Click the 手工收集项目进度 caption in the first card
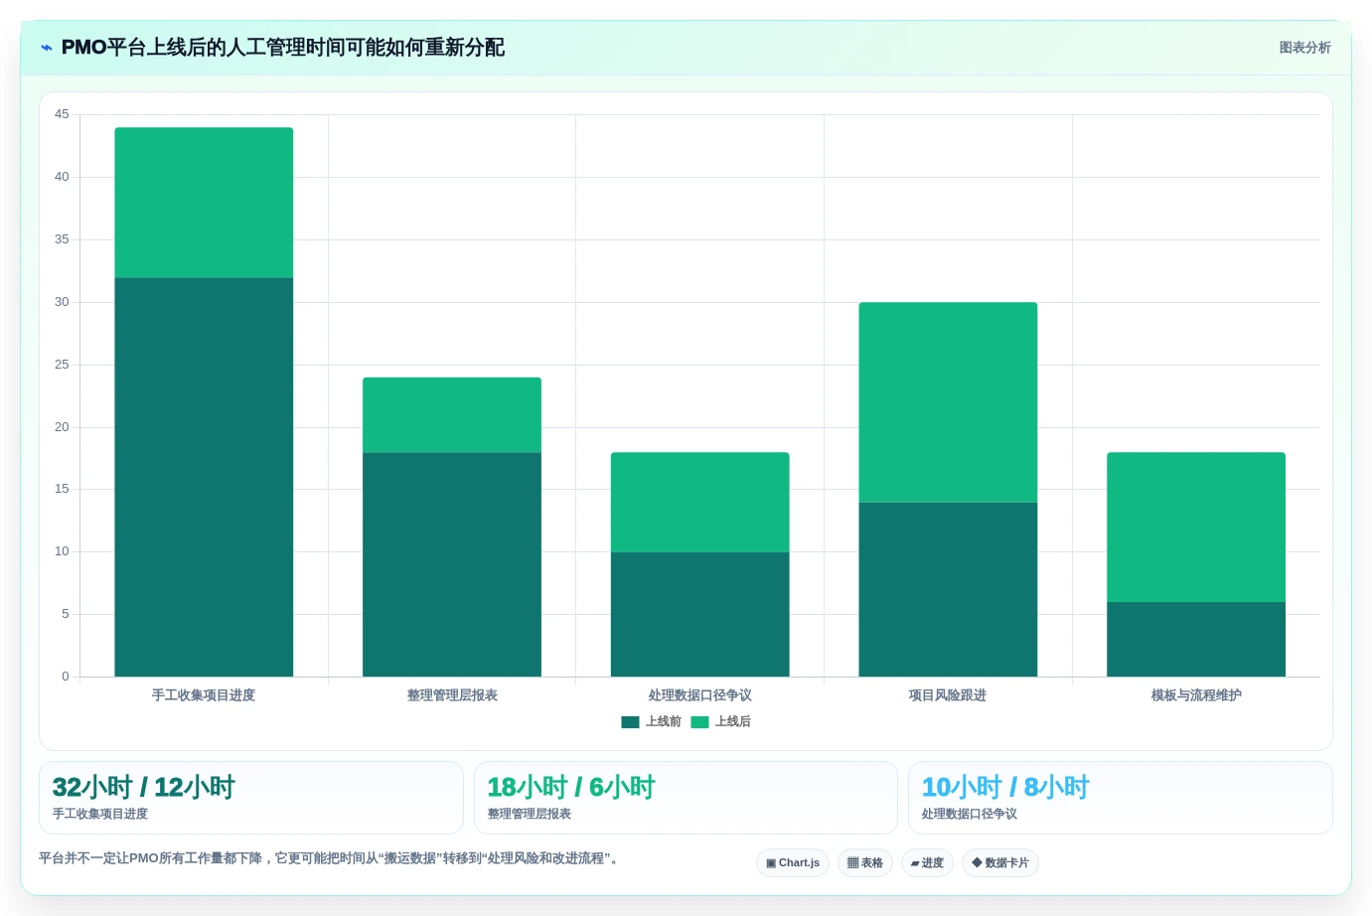Screen dimensions: 1372x916 coord(100,814)
